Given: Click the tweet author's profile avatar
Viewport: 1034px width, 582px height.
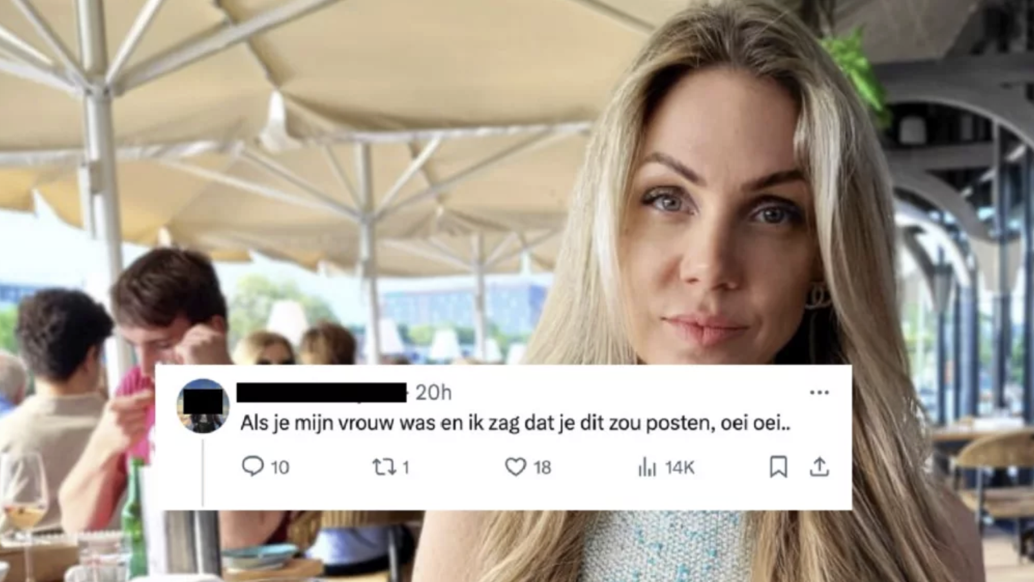Looking at the screenshot, I should tap(203, 405).
